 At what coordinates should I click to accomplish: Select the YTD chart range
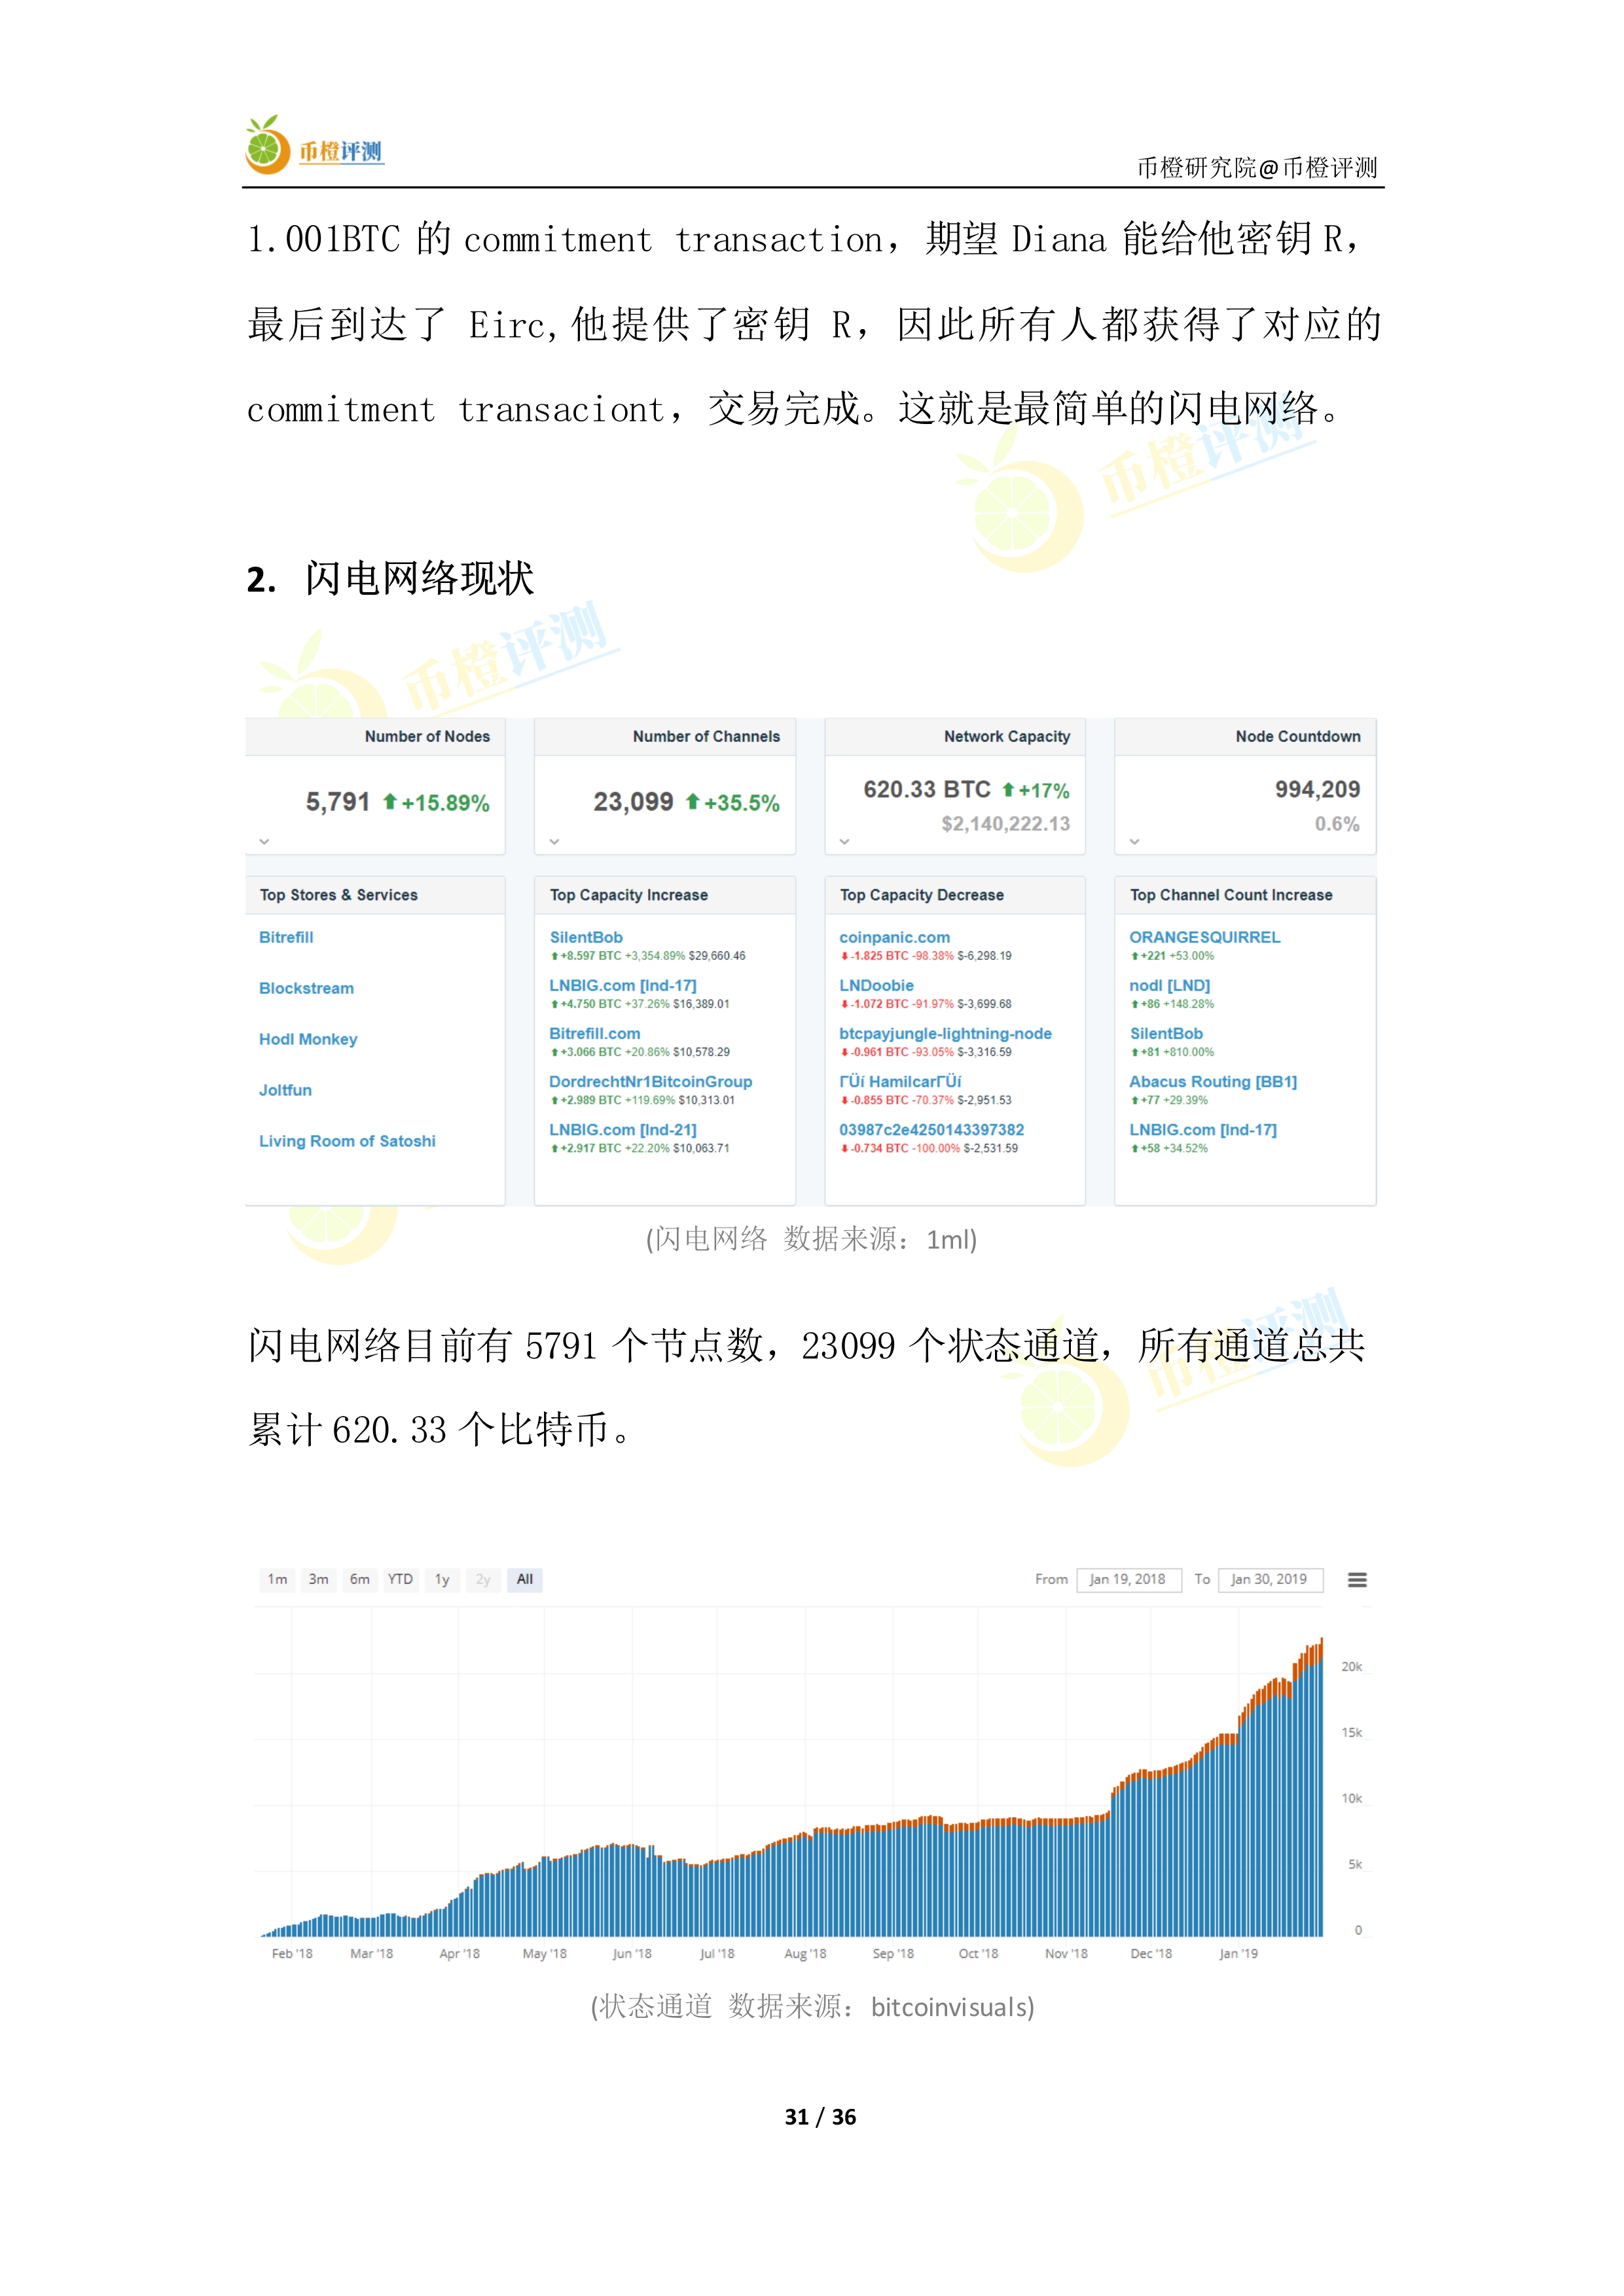tap(400, 1579)
